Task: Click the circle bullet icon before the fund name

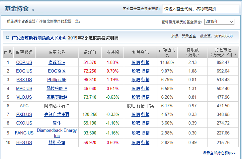Action: (7, 37)
